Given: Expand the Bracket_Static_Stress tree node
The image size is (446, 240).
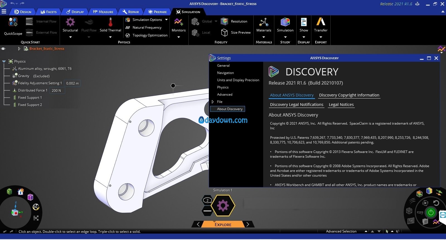Looking at the screenshot, I should tap(19, 49).
